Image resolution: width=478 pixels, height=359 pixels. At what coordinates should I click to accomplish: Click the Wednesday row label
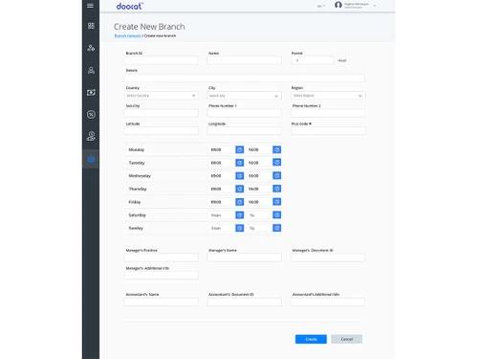(140, 176)
